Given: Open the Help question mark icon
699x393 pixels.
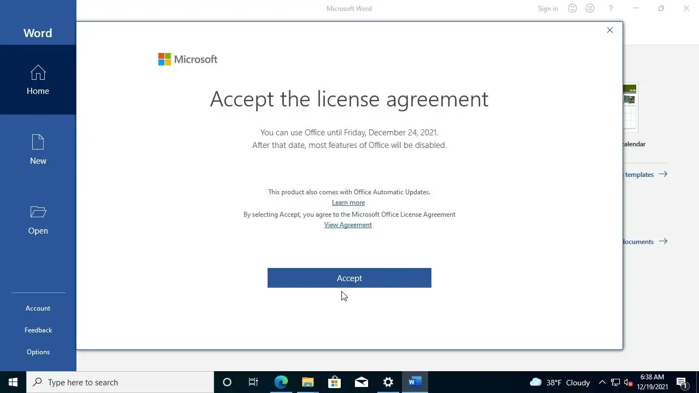Looking at the screenshot, I should pyautogui.click(x=611, y=8).
